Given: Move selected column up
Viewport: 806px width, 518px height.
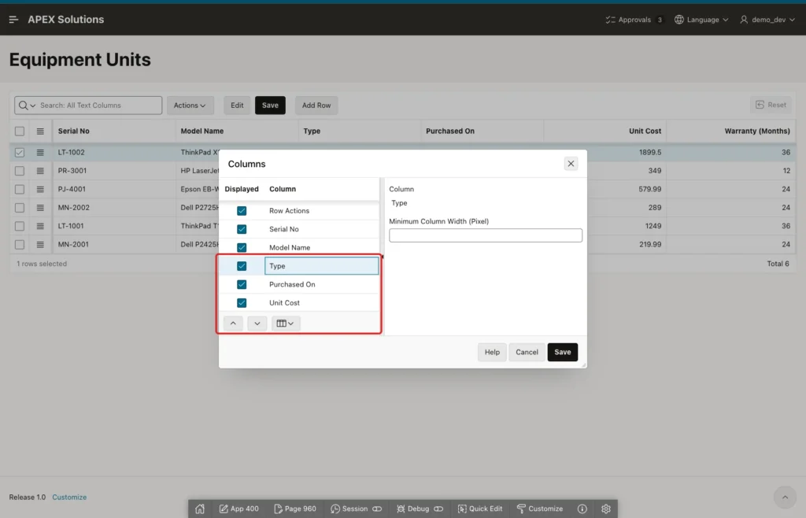Looking at the screenshot, I should pos(233,324).
